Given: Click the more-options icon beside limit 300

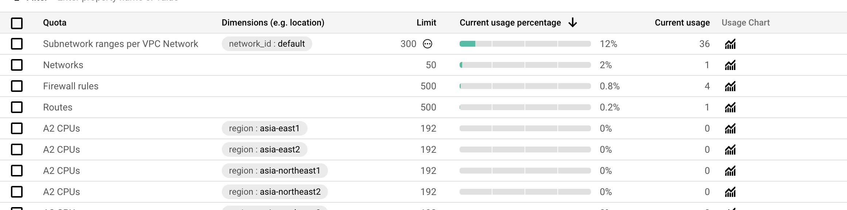Looking at the screenshot, I should pos(428,44).
